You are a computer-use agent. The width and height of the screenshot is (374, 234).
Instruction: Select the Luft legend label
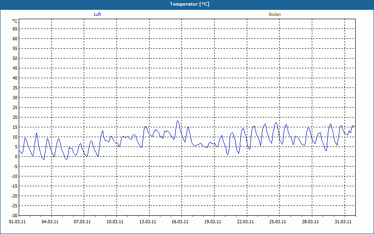(97, 15)
